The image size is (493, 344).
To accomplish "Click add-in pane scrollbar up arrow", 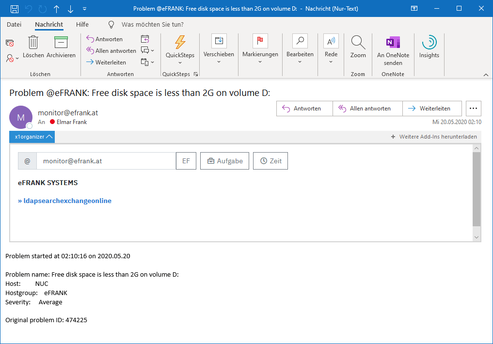I will point(477,148).
